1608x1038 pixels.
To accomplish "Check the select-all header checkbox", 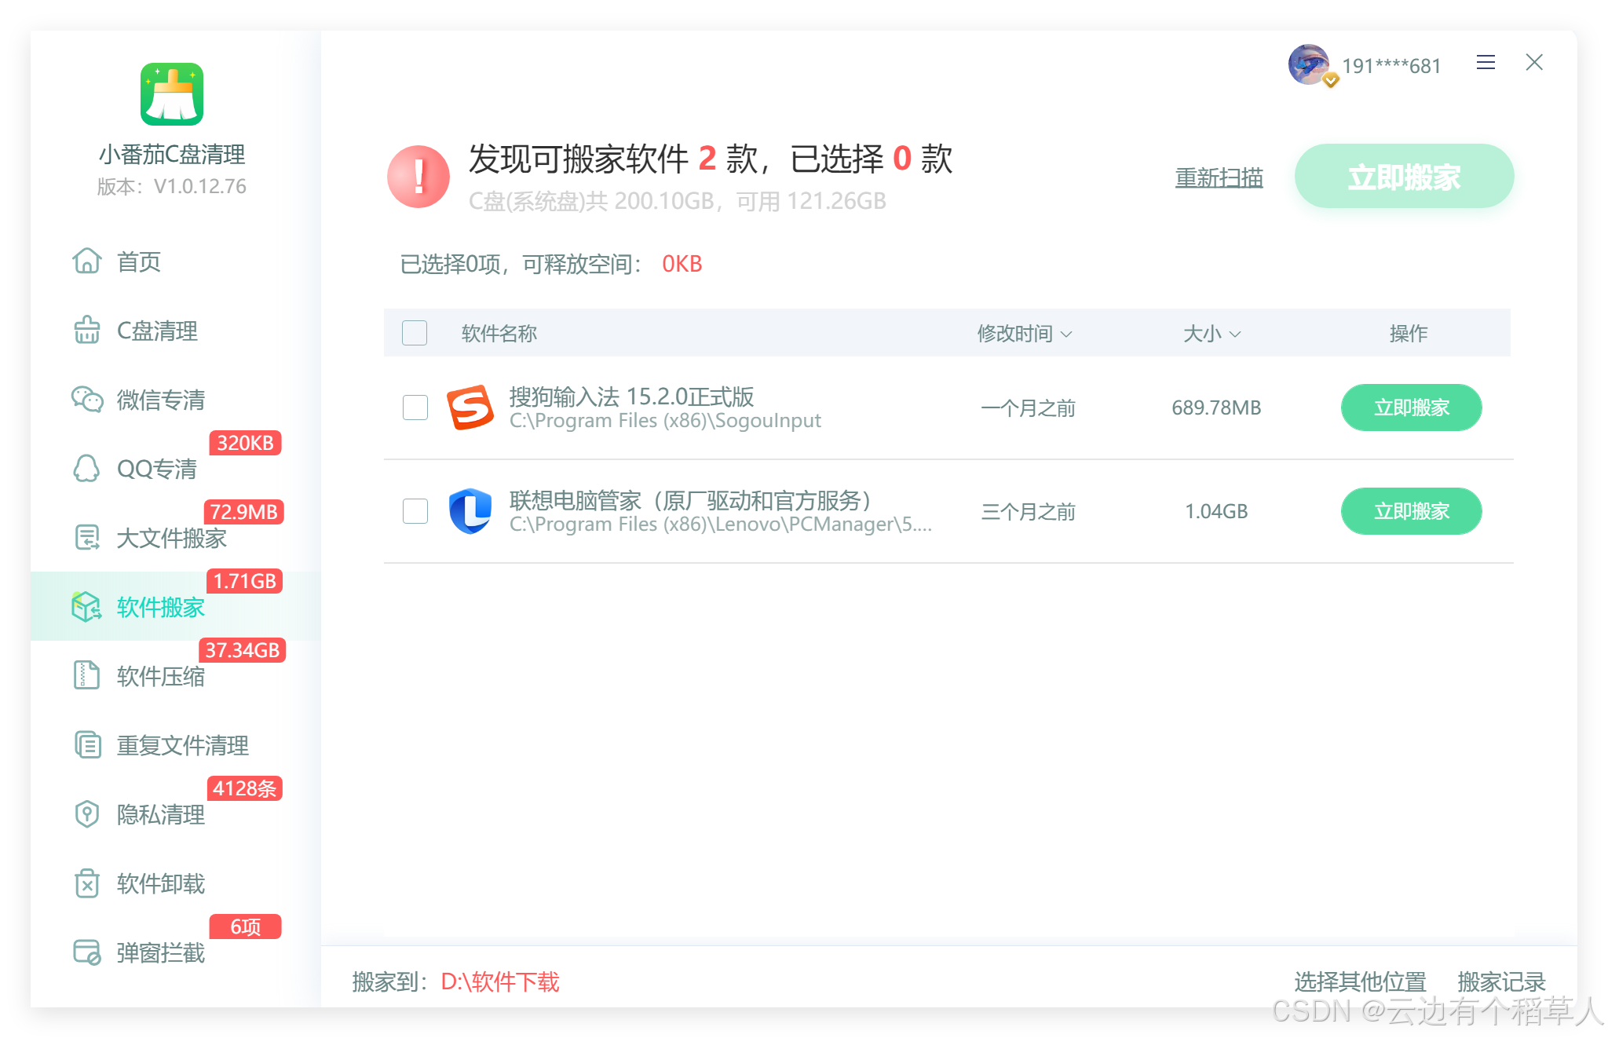I will point(415,333).
